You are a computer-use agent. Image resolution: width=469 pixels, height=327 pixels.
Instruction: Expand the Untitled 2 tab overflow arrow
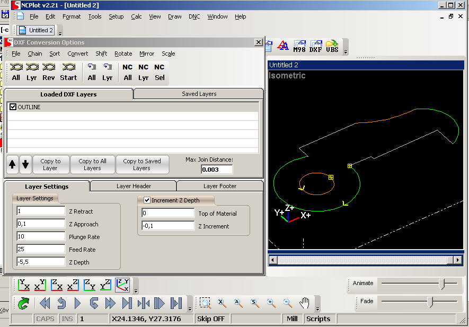click(60, 33)
